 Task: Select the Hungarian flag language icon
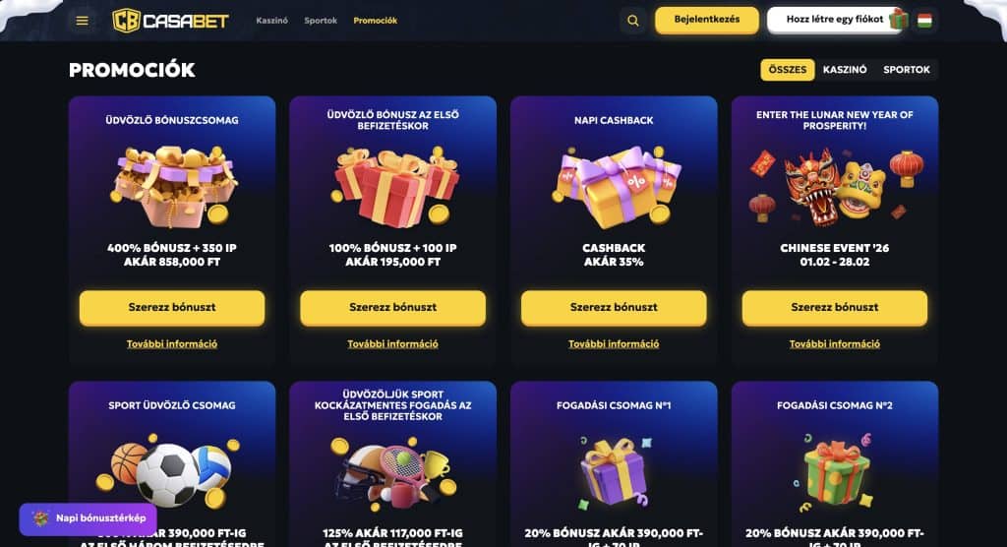pos(924,21)
